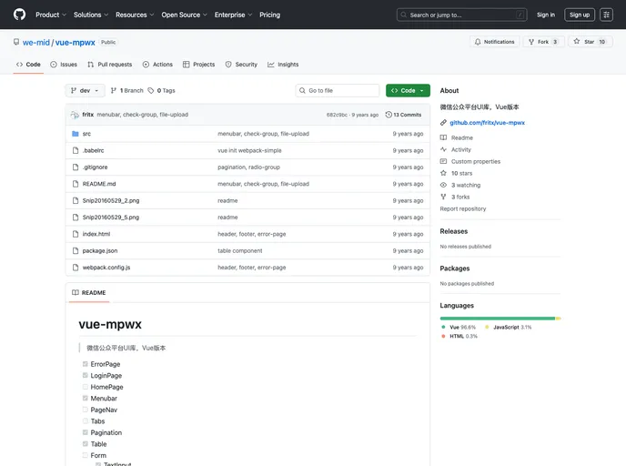Image resolution: width=626 pixels, height=466 pixels.
Task: Click the GitHub logo icon
Action: (x=19, y=15)
